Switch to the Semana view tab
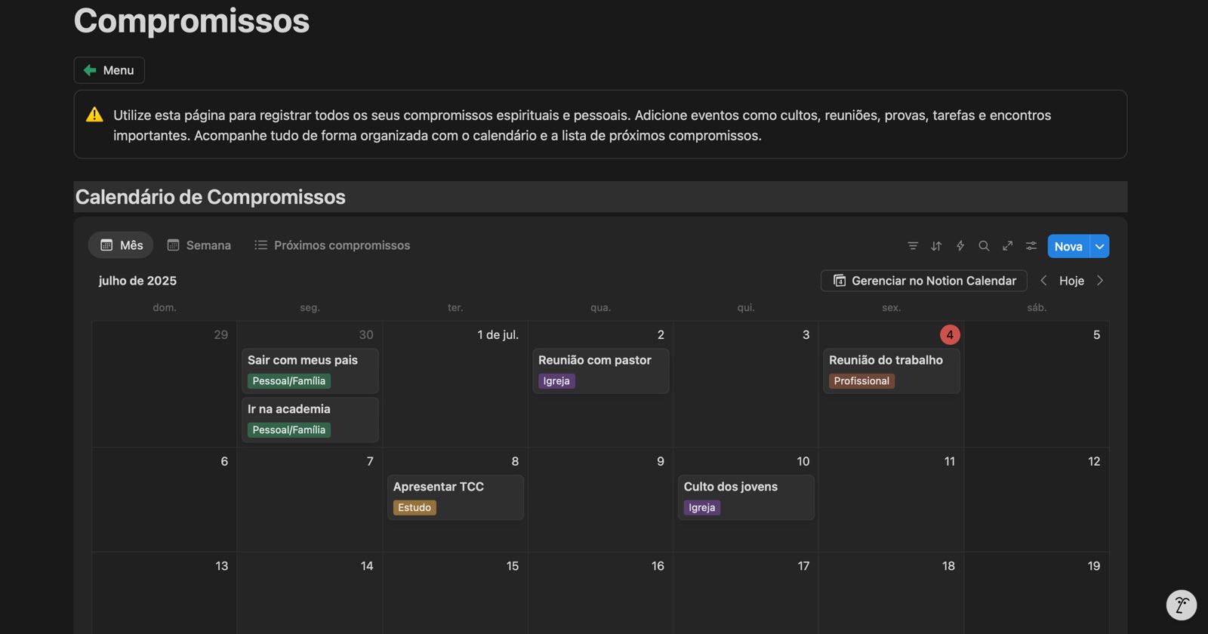This screenshot has height=634, width=1208. [199, 245]
